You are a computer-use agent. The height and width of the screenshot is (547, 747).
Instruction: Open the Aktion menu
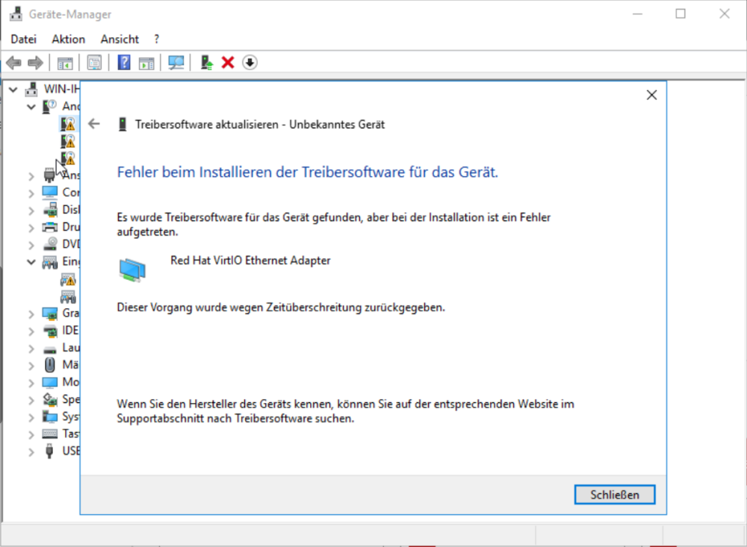[69, 39]
